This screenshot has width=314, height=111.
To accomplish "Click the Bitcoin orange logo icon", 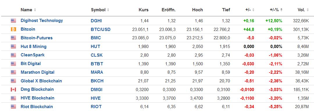I will point(13,29).
